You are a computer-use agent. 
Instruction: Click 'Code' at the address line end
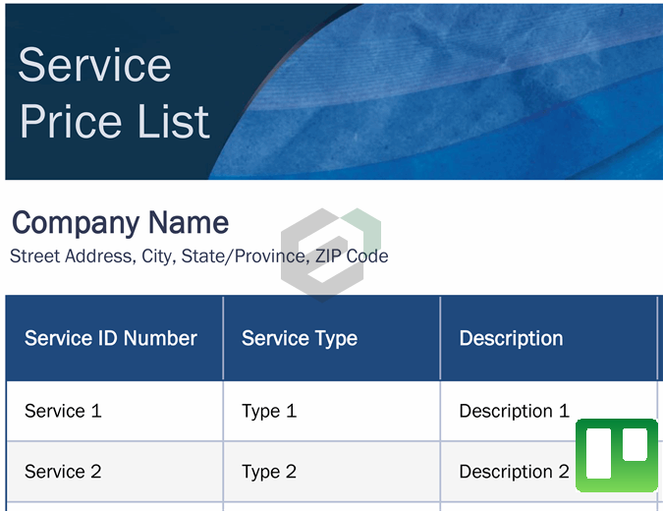(x=366, y=256)
